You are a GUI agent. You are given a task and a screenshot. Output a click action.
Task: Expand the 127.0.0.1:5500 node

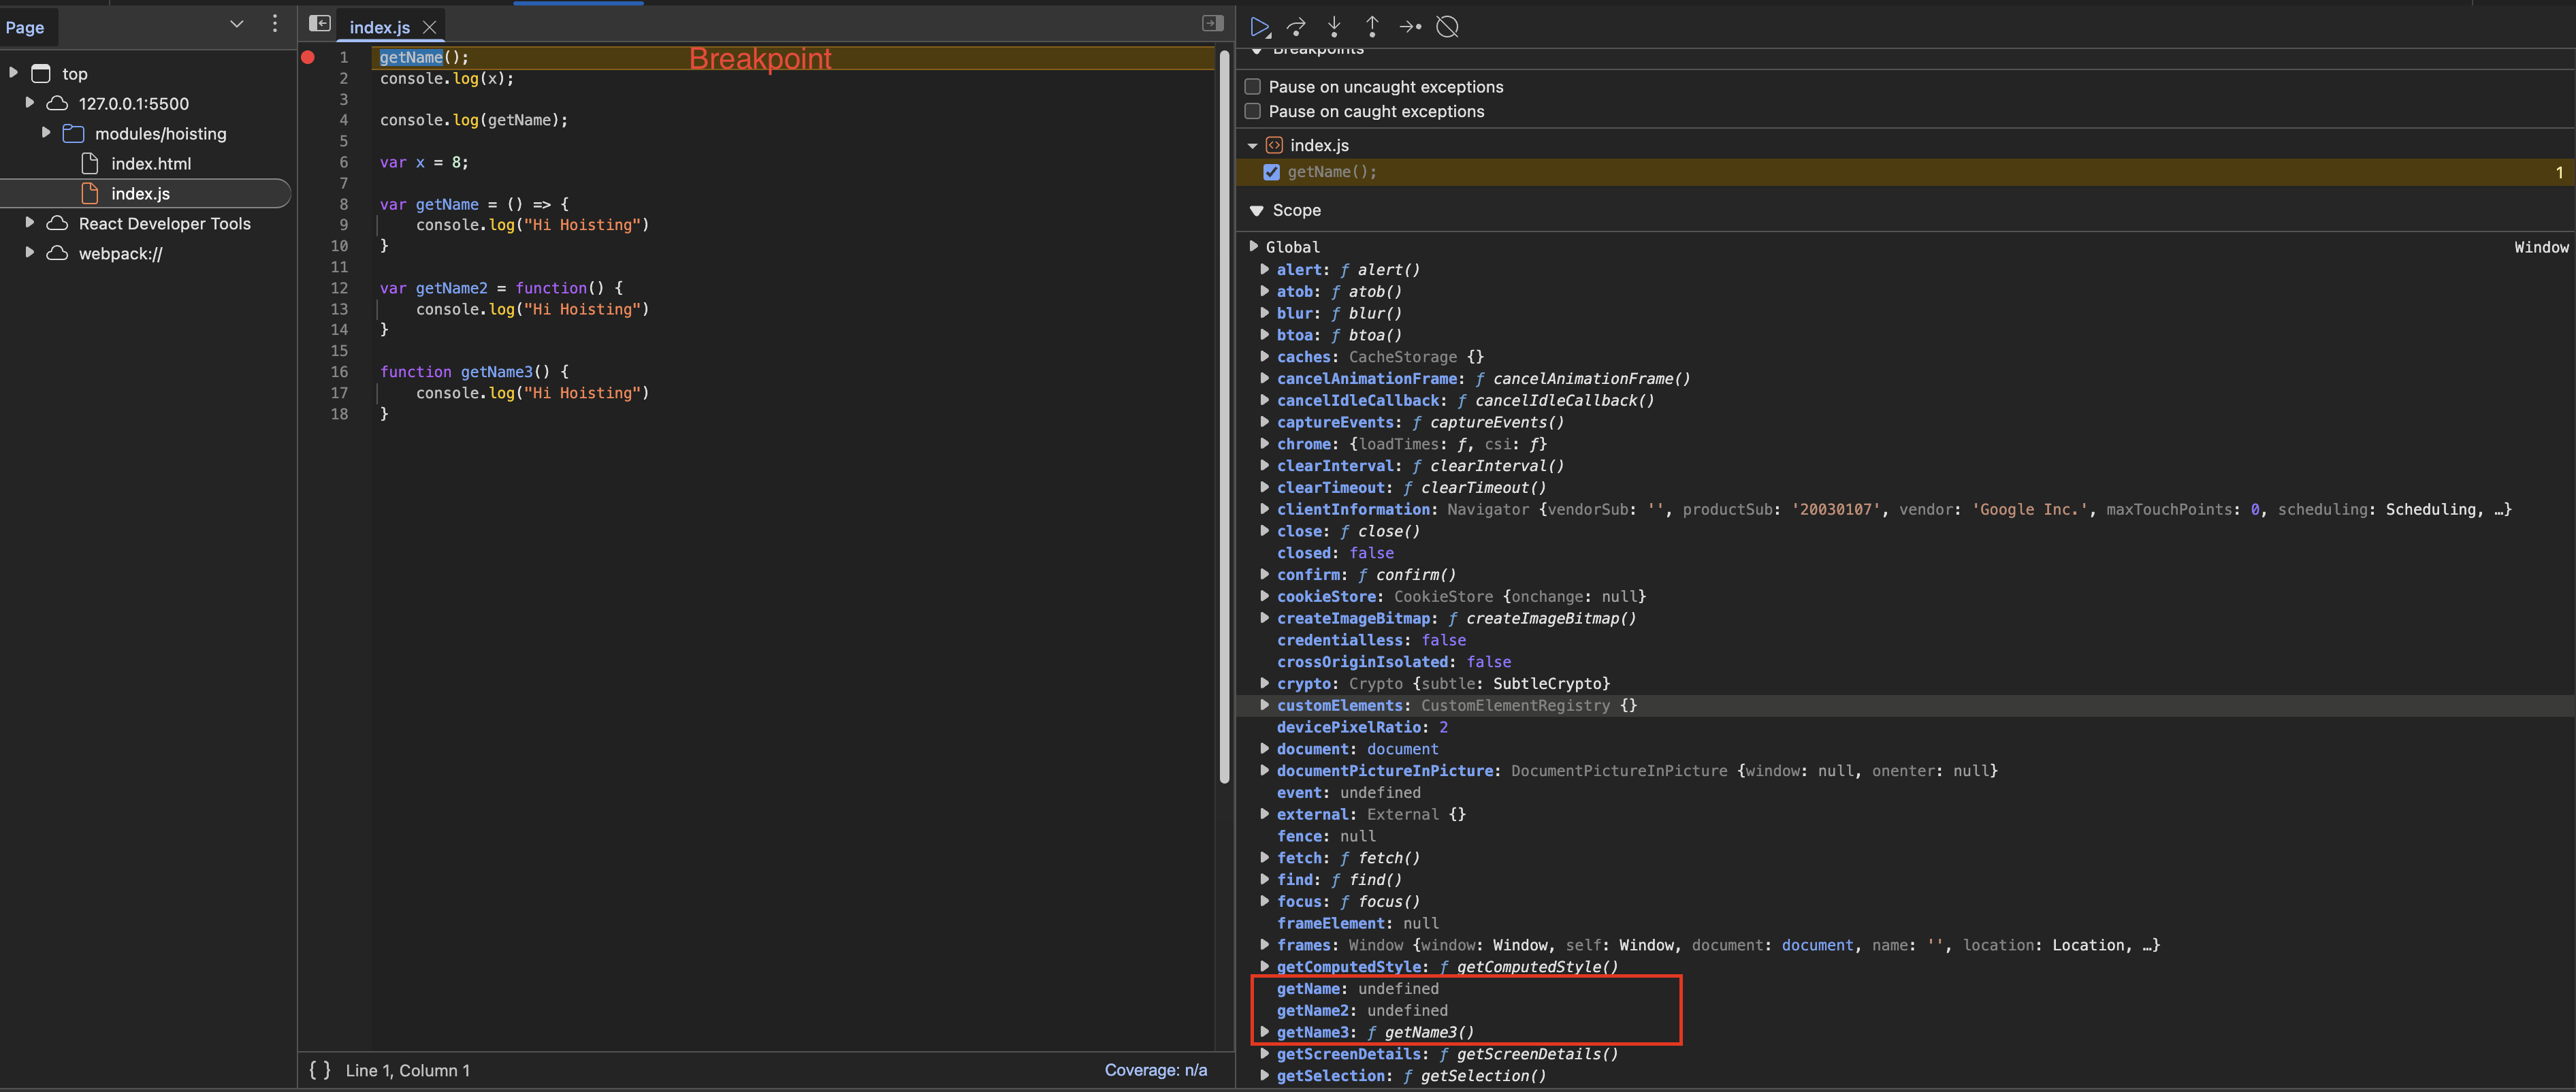click(30, 102)
